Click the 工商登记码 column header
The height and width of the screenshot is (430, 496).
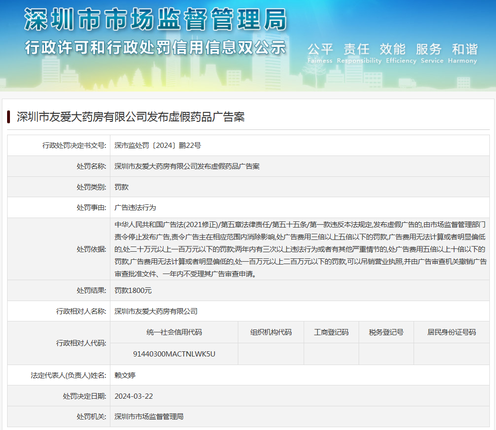(331, 332)
